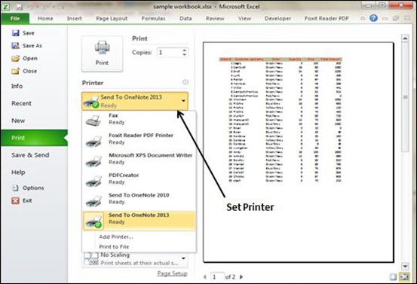
Task: Click the Options icon
Action: click(x=15, y=188)
